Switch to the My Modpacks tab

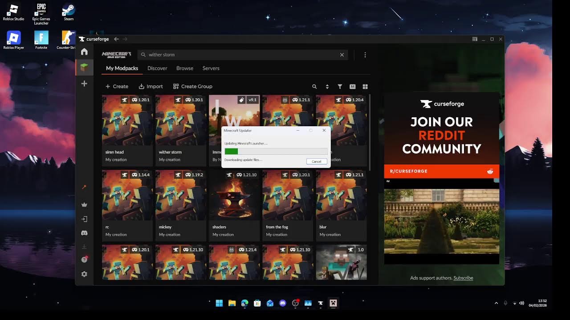coord(122,68)
